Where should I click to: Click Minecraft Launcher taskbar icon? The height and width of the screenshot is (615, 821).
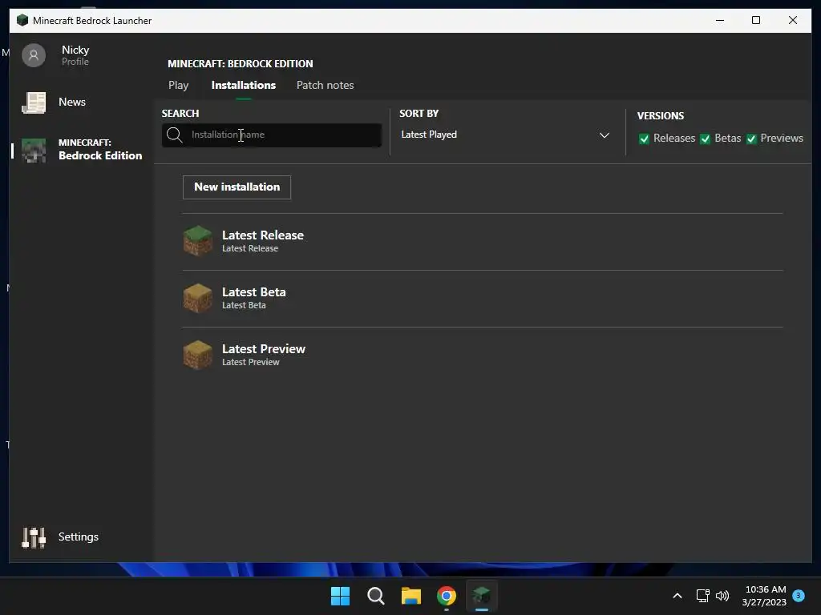click(482, 596)
